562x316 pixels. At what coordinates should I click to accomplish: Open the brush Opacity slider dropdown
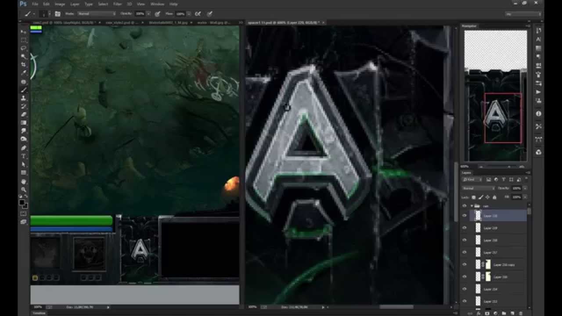[148, 14]
